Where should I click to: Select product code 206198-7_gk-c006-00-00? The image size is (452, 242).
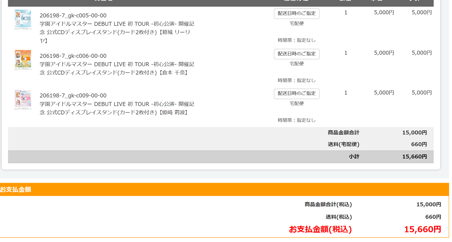click(73, 56)
